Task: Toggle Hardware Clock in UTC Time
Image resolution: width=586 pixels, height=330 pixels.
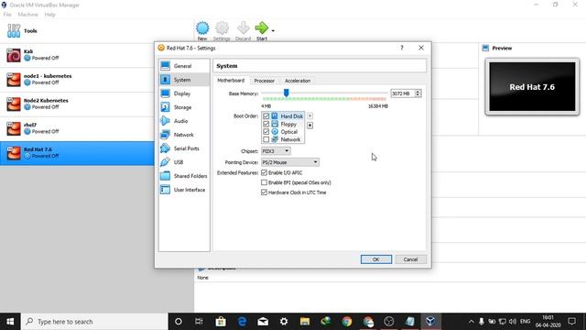Action: click(265, 192)
